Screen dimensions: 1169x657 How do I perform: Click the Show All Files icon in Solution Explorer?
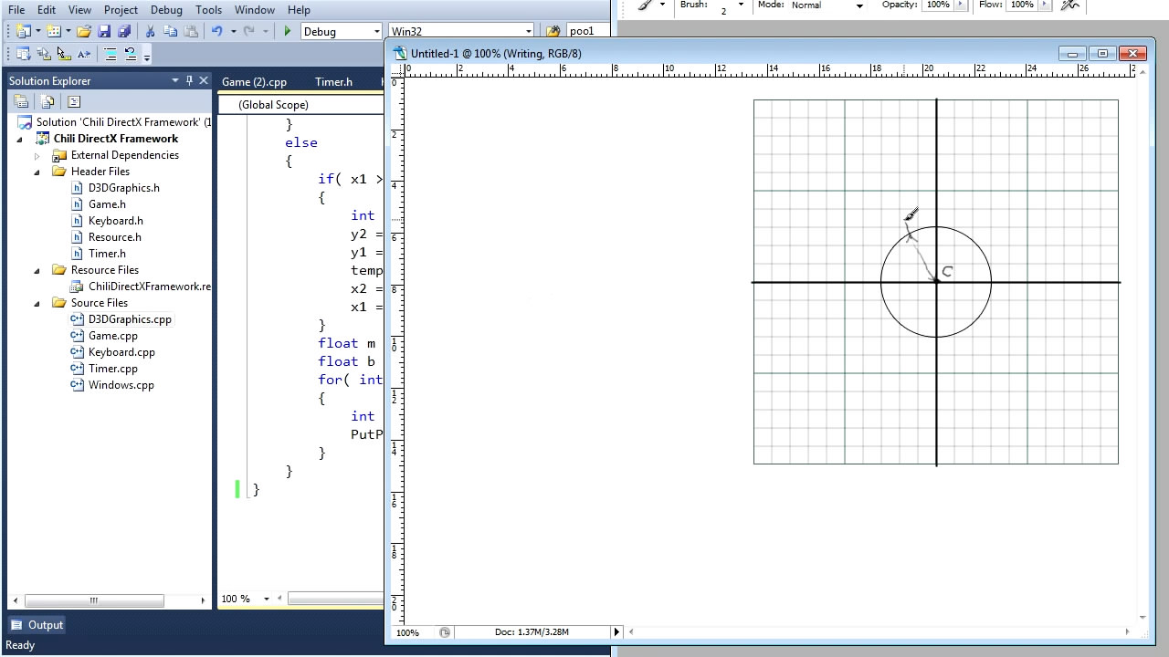[x=47, y=101]
